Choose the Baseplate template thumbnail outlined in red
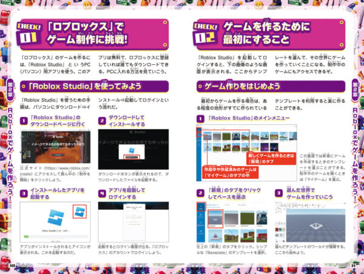Viewport: 364px width, 274px height. point(215,219)
